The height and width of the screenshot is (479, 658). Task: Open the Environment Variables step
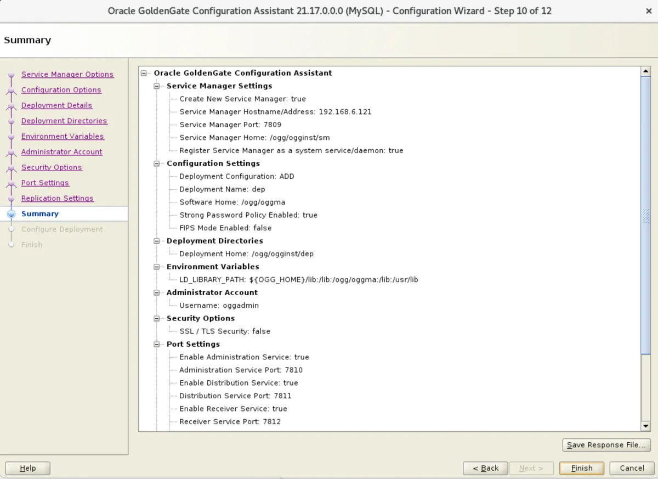[62, 136]
